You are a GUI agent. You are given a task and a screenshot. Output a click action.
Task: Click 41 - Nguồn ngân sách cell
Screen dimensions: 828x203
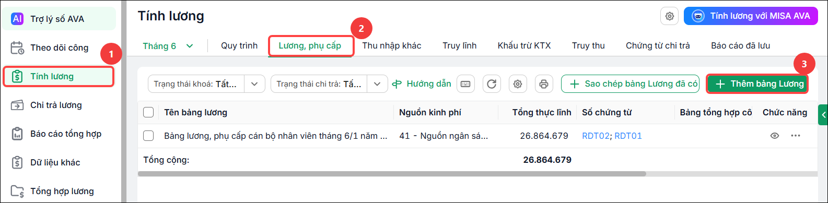click(444, 136)
